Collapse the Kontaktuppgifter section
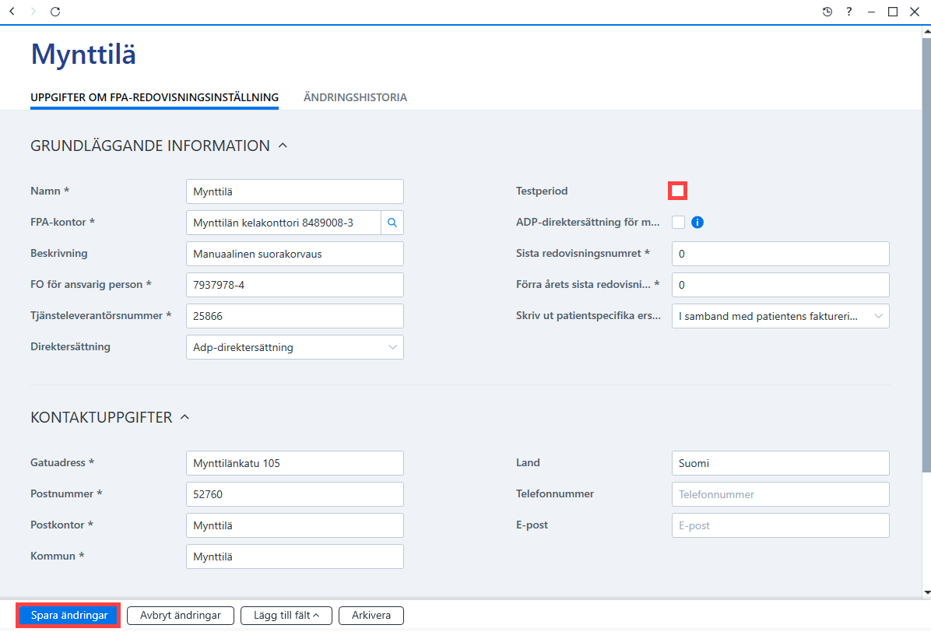931x632 pixels. [x=184, y=417]
